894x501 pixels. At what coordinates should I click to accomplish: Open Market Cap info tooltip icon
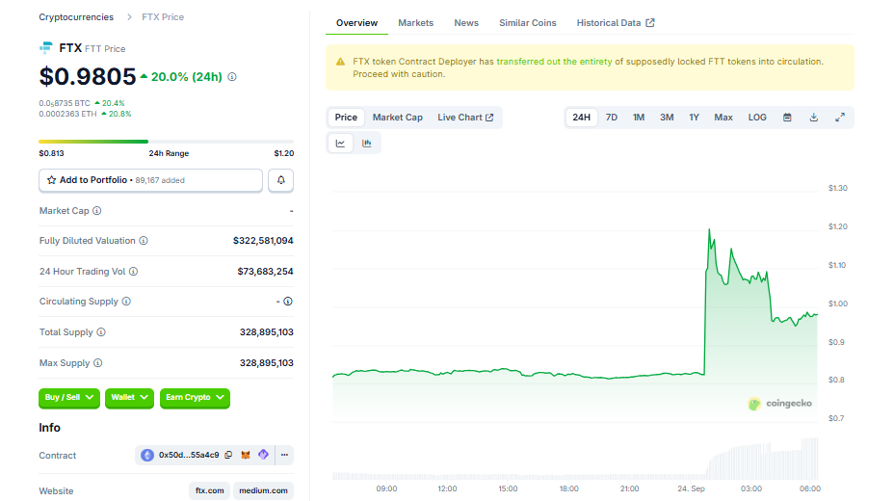97,211
